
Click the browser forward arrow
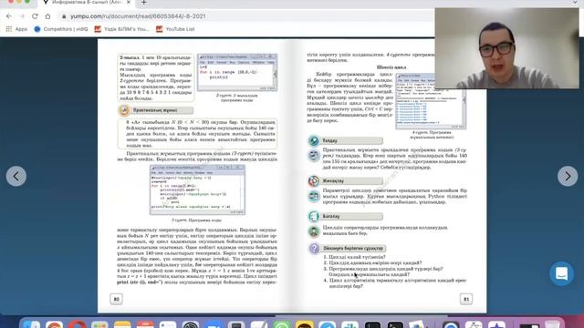[22, 16]
